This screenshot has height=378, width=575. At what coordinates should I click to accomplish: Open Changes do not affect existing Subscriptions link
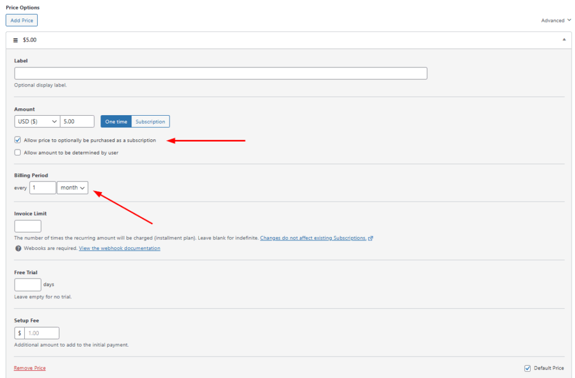point(313,238)
